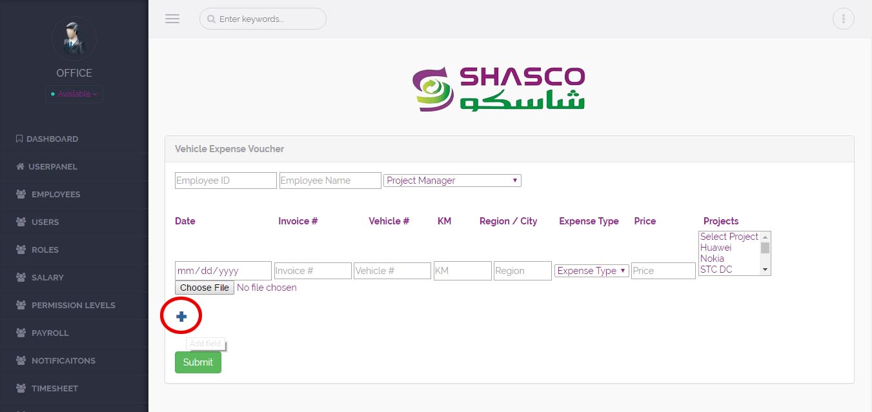Click the search magnifier icon
The height and width of the screenshot is (412, 872).
[211, 19]
